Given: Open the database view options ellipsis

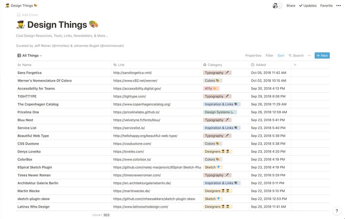Looking at the screenshot, I should coord(309,55).
